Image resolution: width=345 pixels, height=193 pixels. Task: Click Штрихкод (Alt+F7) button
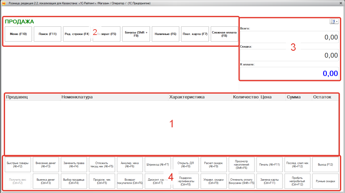tap(157, 165)
